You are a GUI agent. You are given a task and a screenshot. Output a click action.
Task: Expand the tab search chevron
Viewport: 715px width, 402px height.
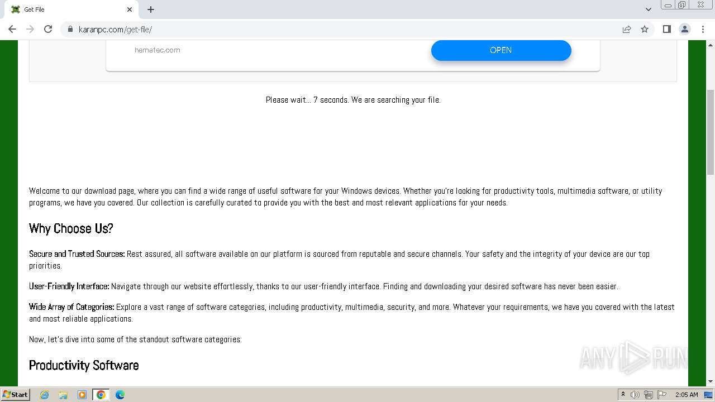(x=648, y=9)
